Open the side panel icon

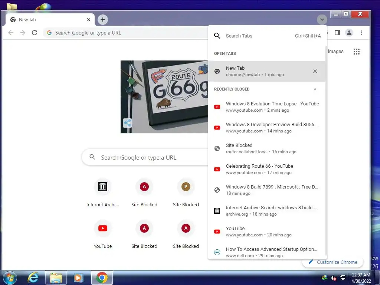pos(337,33)
